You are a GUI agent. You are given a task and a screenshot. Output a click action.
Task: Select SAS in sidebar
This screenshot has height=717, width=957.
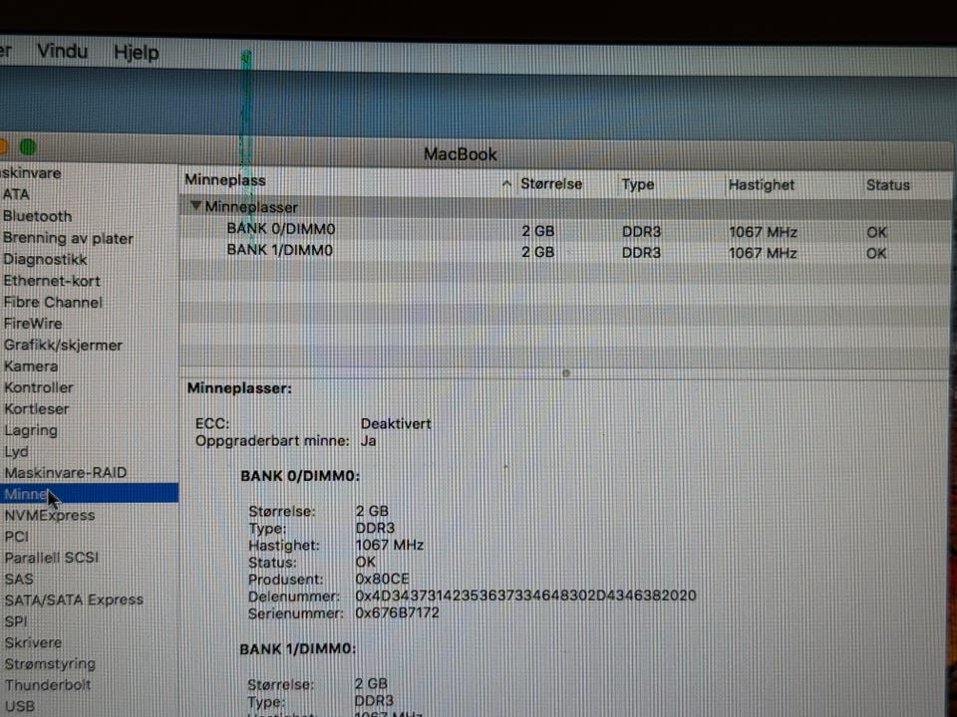(x=19, y=579)
